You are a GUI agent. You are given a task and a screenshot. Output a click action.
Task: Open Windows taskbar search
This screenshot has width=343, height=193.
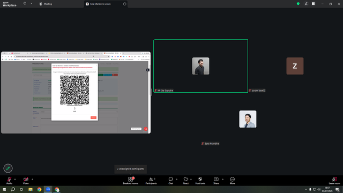pyautogui.click(x=13, y=189)
